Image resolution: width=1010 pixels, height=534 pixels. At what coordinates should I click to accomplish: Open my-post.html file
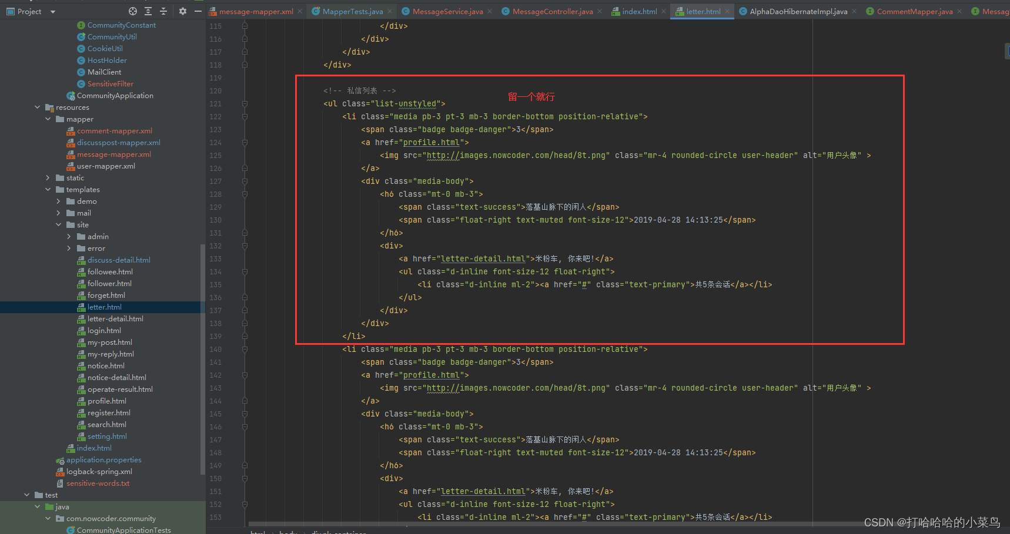[109, 342]
